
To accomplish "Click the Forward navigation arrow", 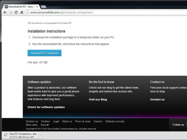I will (11, 12).
